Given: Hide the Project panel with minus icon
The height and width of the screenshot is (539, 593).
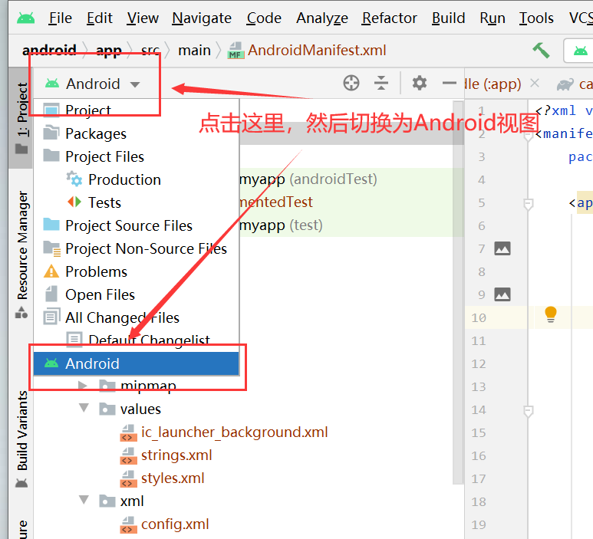Looking at the screenshot, I should point(450,83).
